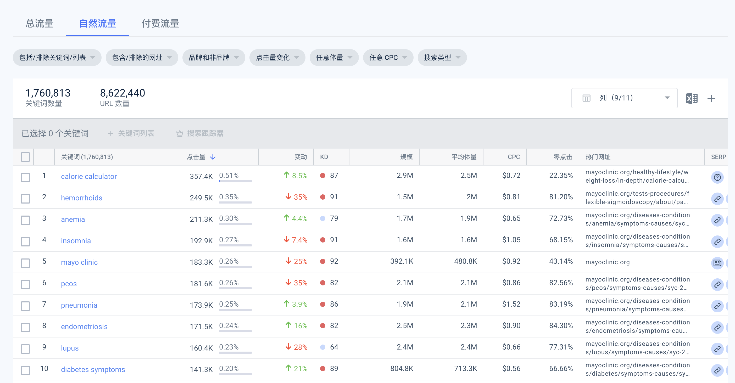
Task: Open the diabetes symptoms keyword link
Action: click(93, 370)
